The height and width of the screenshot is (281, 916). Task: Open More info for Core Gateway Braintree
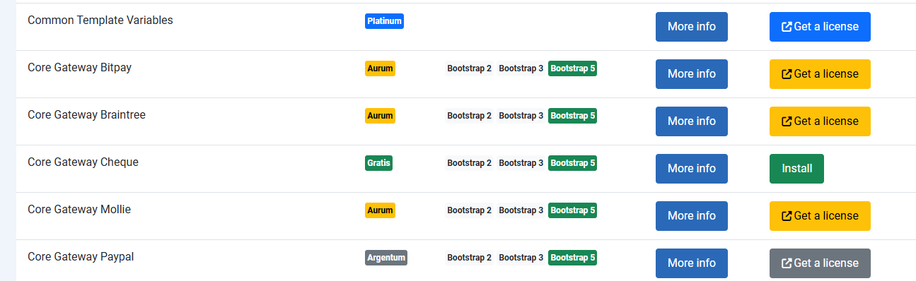pyautogui.click(x=691, y=121)
